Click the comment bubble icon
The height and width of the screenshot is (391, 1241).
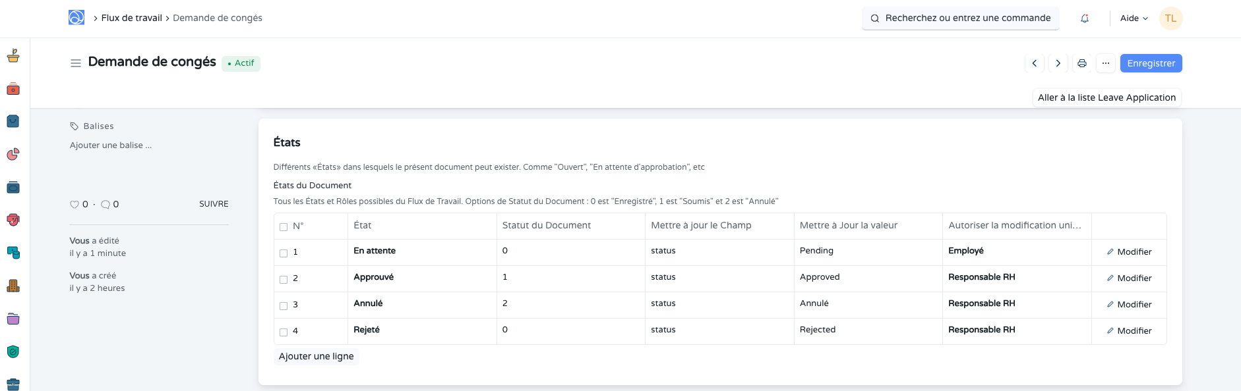coord(106,205)
